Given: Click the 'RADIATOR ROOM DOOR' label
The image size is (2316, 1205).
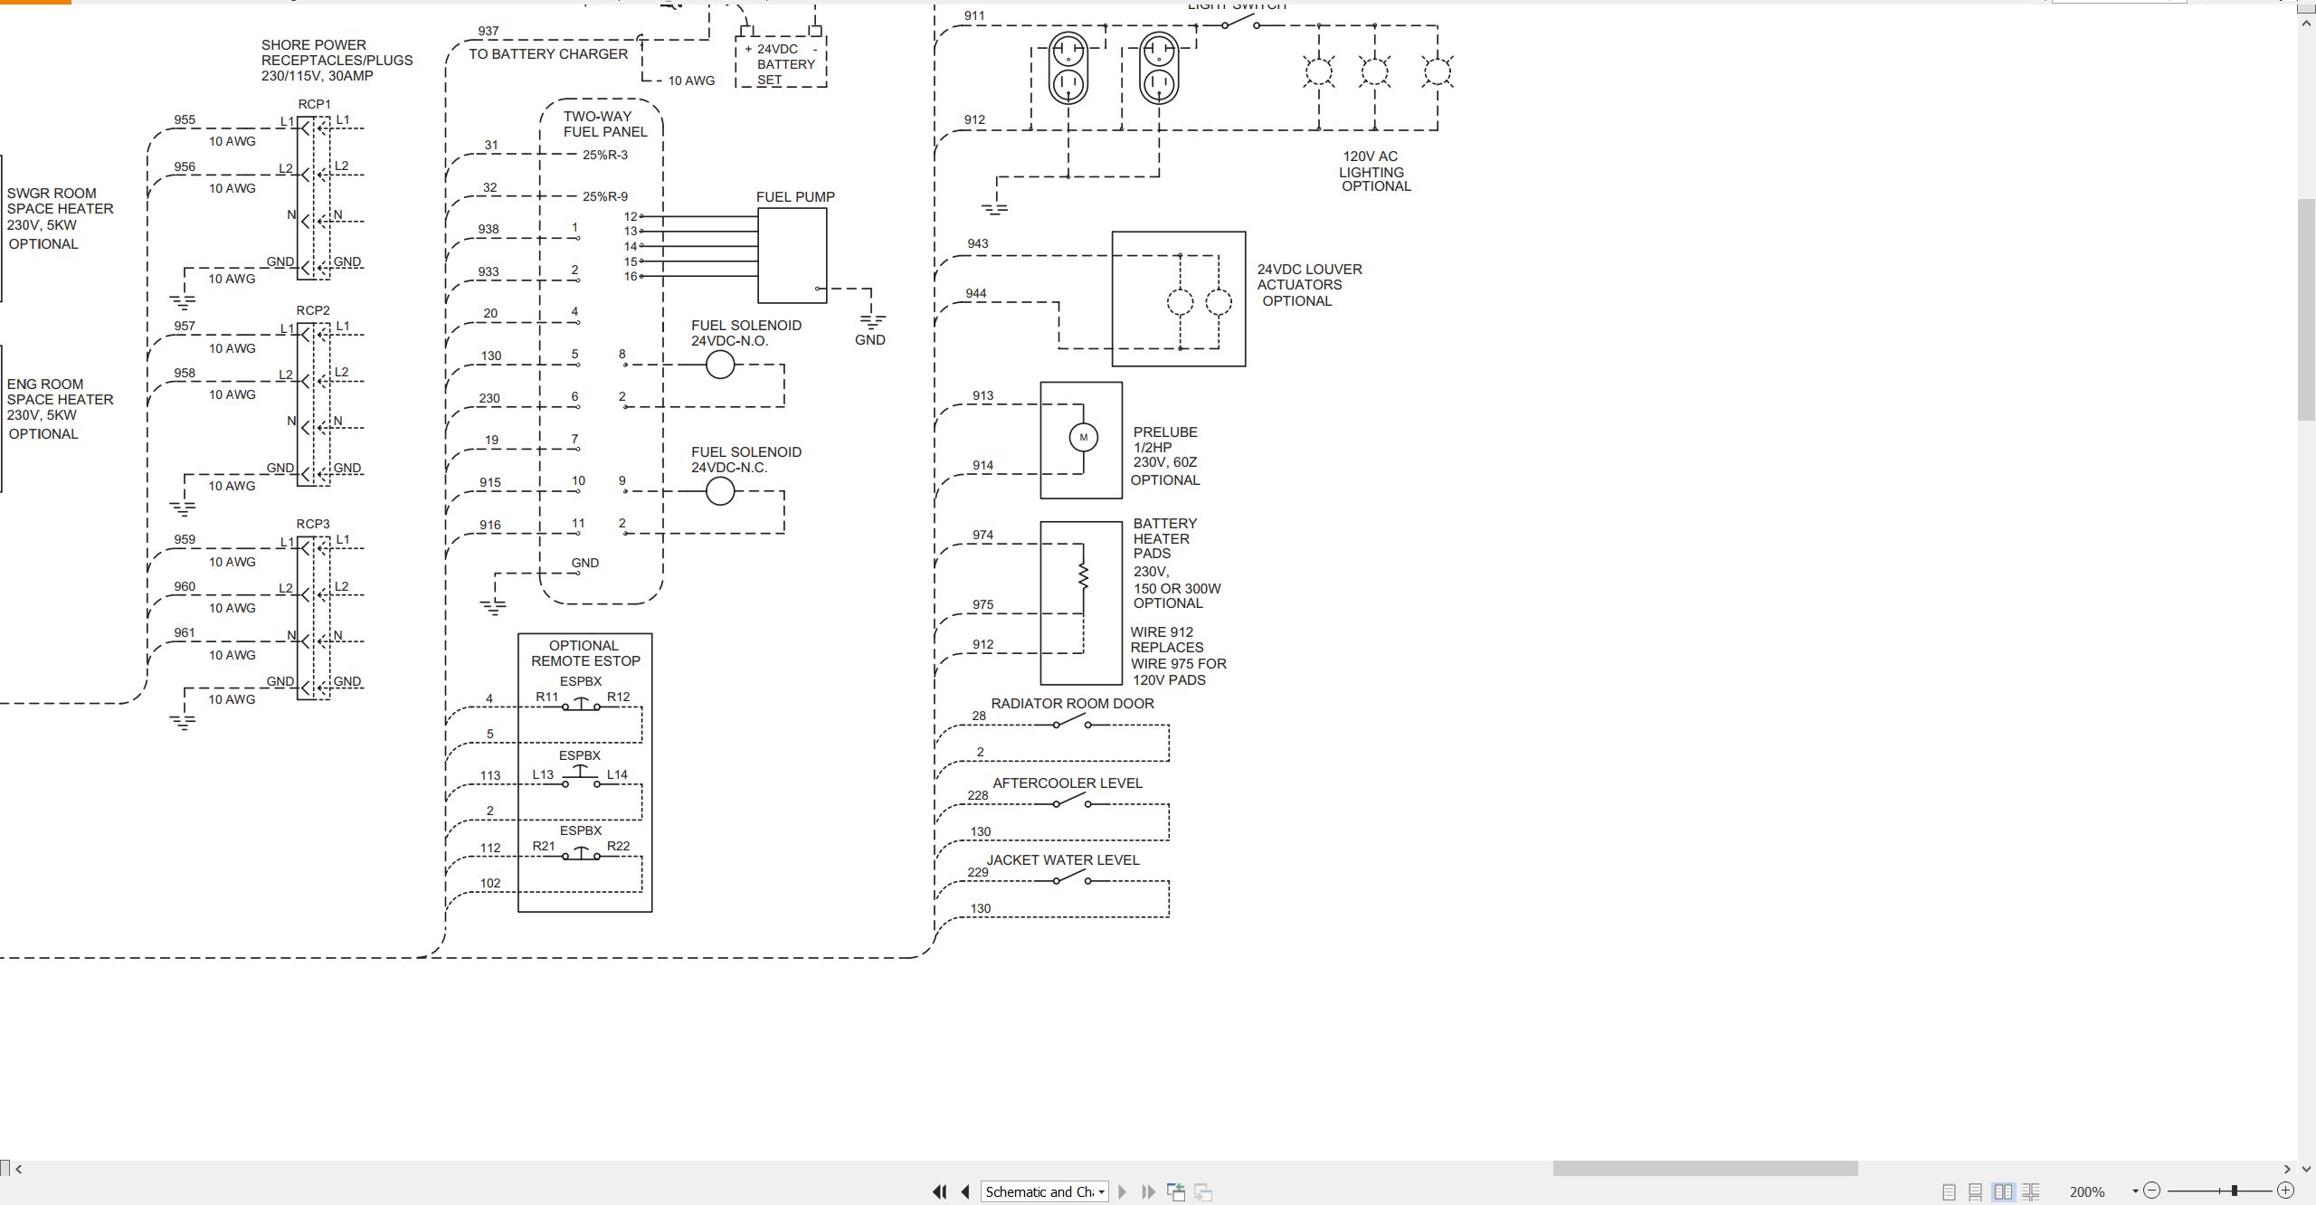Looking at the screenshot, I should coord(1072,703).
